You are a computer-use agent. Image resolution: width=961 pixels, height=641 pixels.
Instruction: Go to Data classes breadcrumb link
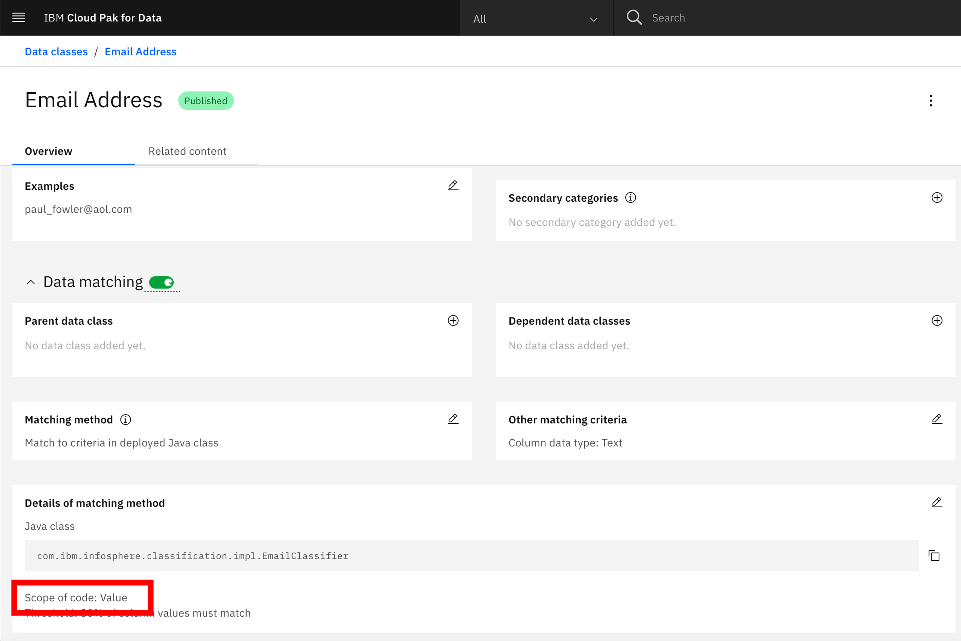pyautogui.click(x=56, y=52)
